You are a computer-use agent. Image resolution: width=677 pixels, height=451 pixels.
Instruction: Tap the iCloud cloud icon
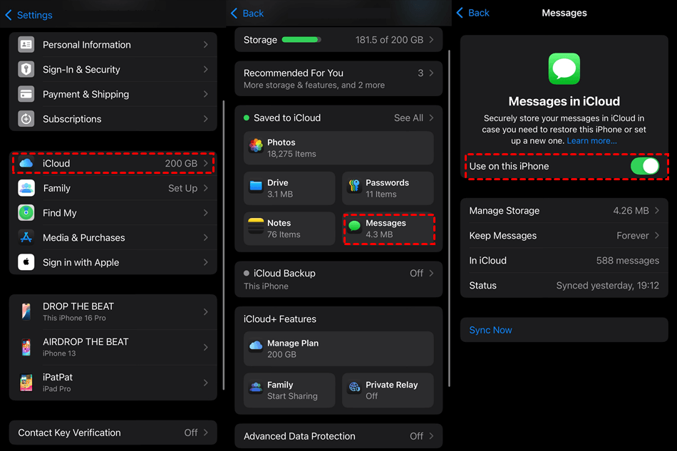[x=26, y=163]
